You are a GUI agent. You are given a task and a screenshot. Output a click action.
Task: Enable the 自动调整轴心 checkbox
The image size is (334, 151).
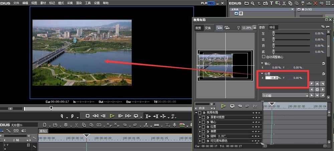point(264,57)
